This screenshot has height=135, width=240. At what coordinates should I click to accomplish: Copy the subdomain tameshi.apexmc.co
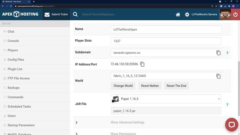(218, 53)
